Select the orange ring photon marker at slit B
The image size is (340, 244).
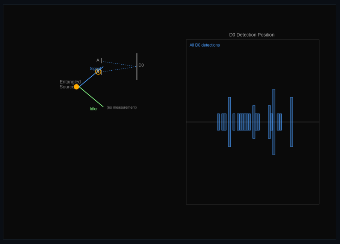pos(98,72)
